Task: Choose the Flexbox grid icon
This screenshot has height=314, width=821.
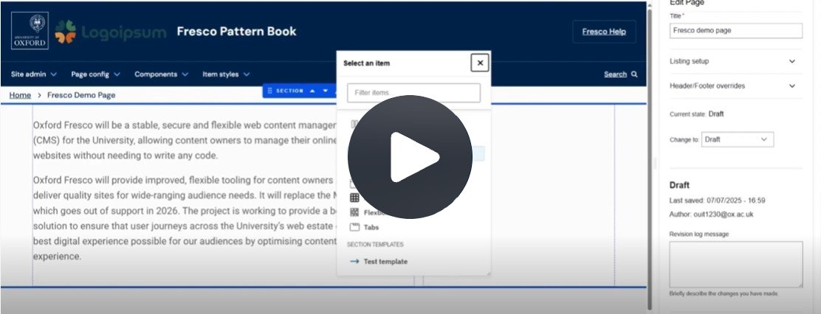Action: [354, 212]
